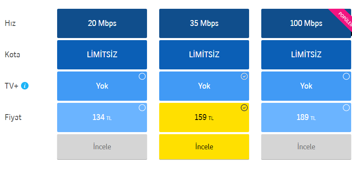Click the 189 TL price tile
This screenshot has width=352, height=176.
click(306, 117)
